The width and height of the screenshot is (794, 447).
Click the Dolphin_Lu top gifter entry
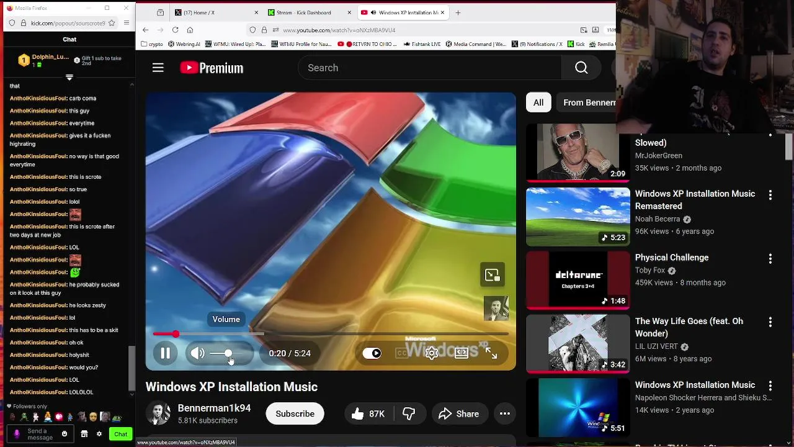43,60
